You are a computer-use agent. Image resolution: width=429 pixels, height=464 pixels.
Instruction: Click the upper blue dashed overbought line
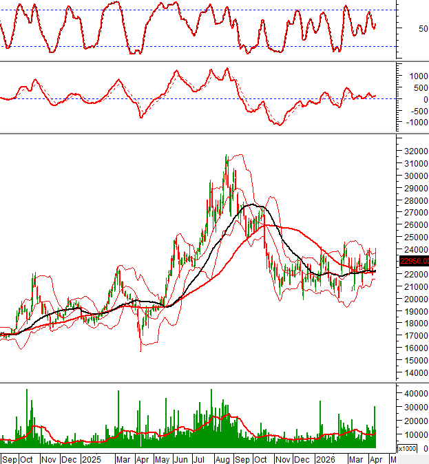[207, 10]
